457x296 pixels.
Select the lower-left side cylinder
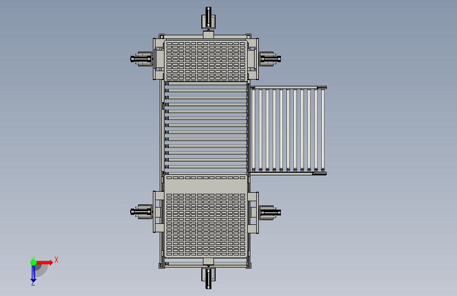[141, 212]
